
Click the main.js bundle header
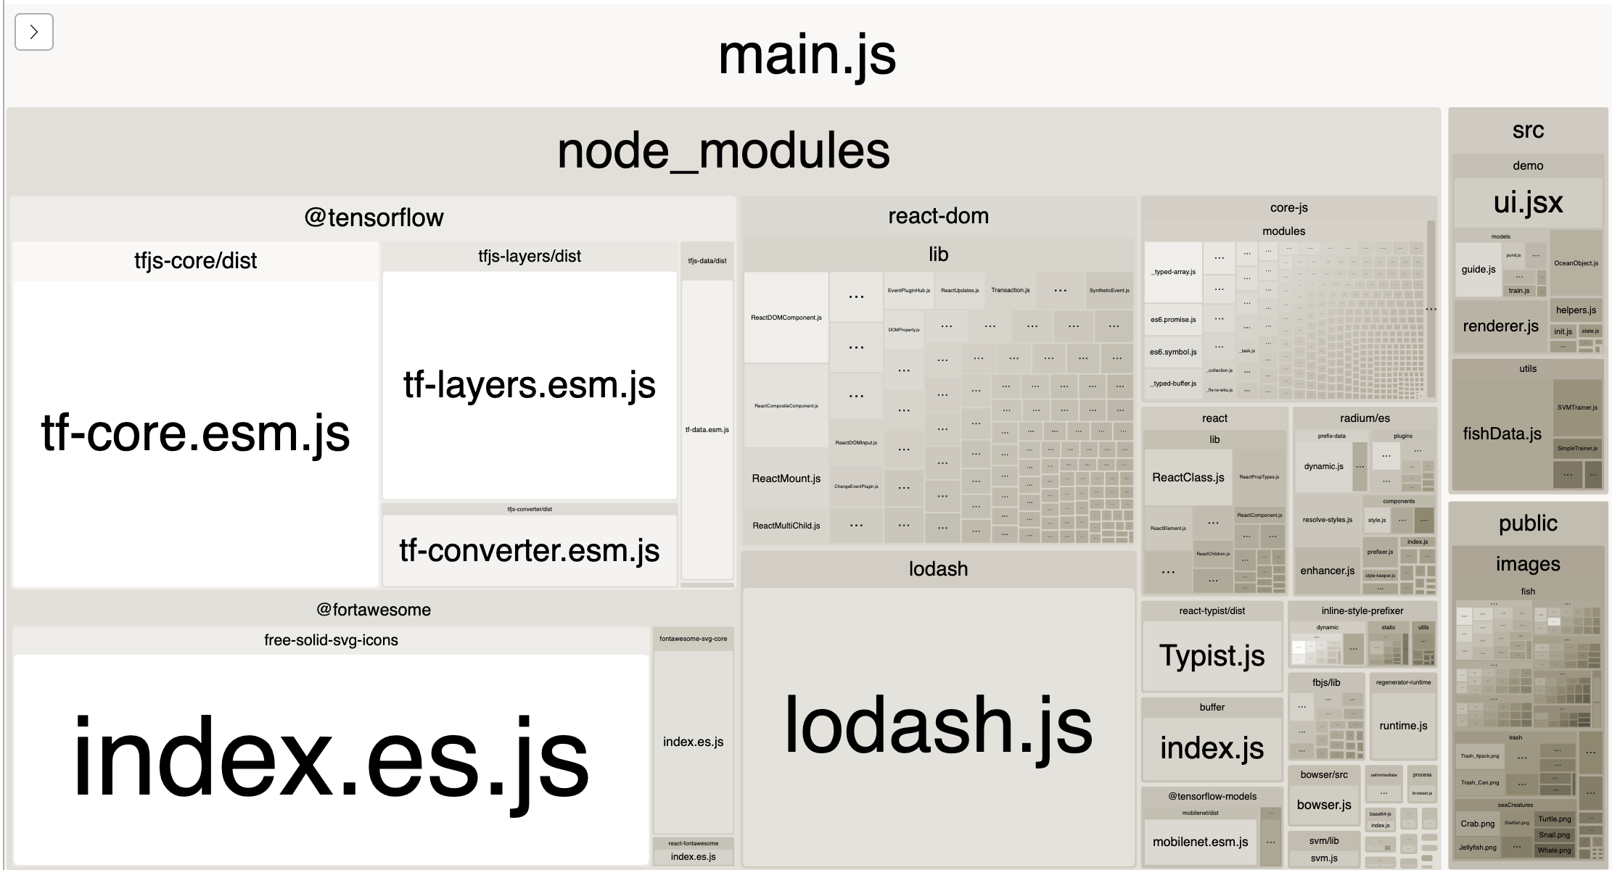pos(806,55)
